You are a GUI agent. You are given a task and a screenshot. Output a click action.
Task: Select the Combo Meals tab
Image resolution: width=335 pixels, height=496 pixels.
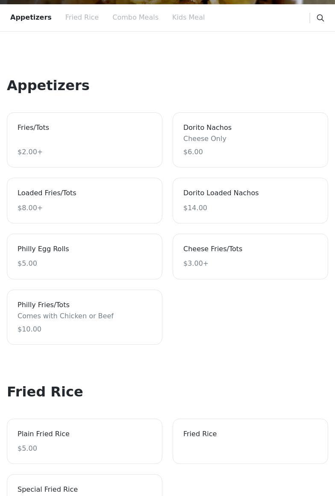135,18
